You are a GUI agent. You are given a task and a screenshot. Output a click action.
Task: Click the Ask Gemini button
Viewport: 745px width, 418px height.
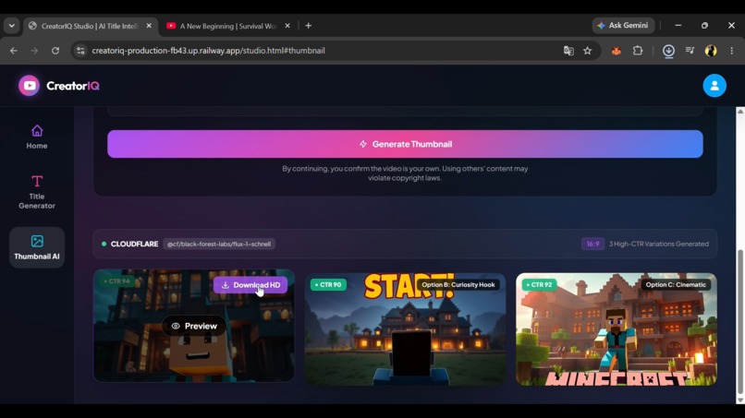[623, 26]
